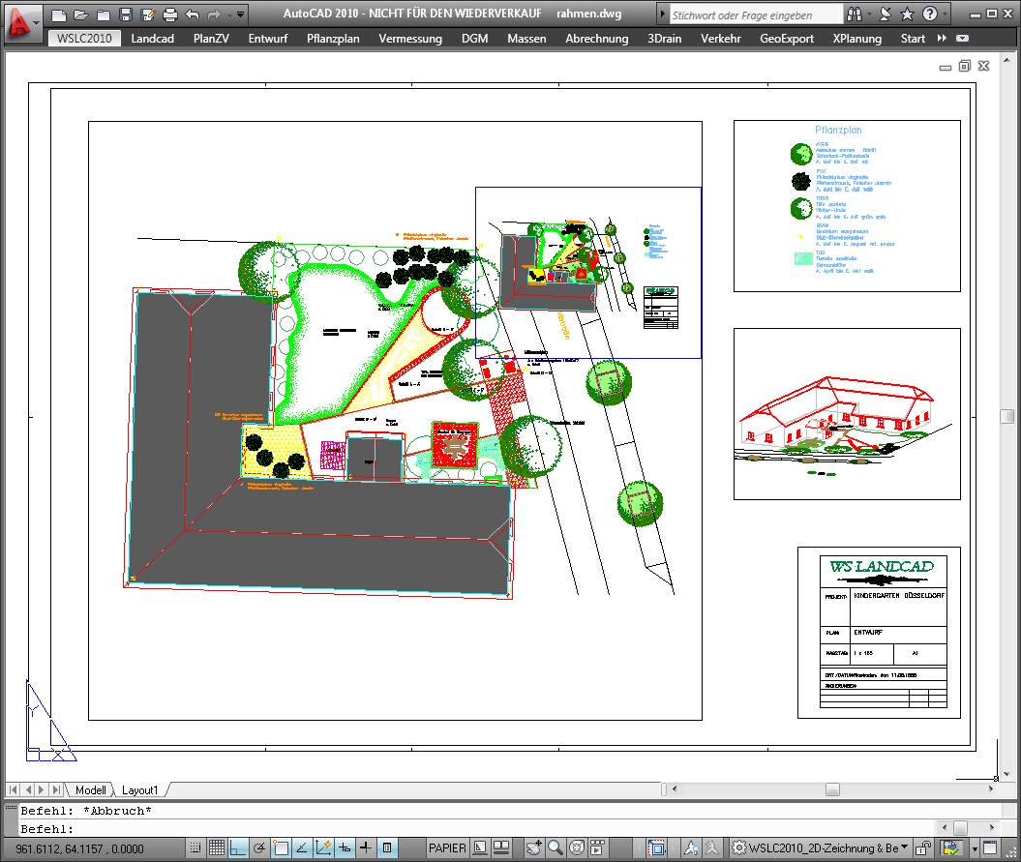Toggle Ortho mode in status bar
1021x862 pixels.
[238, 848]
